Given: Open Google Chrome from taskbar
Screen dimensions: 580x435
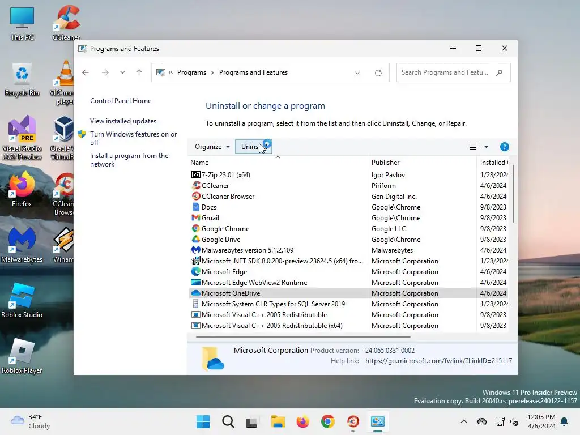Looking at the screenshot, I should tap(328, 421).
